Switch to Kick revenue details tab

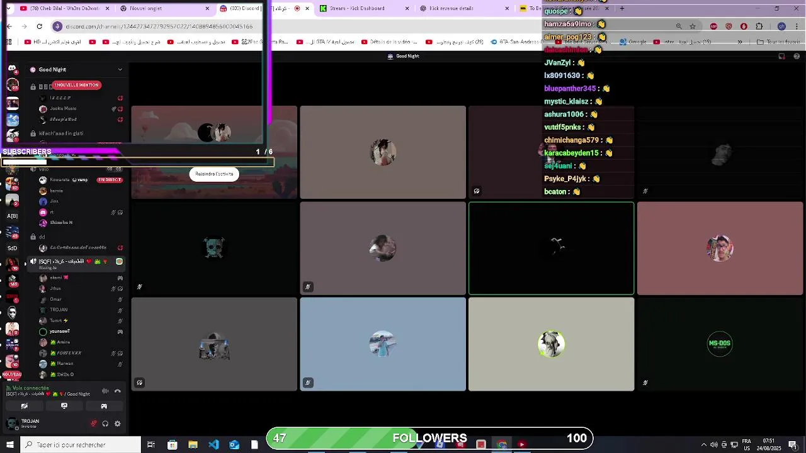(463, 8)
